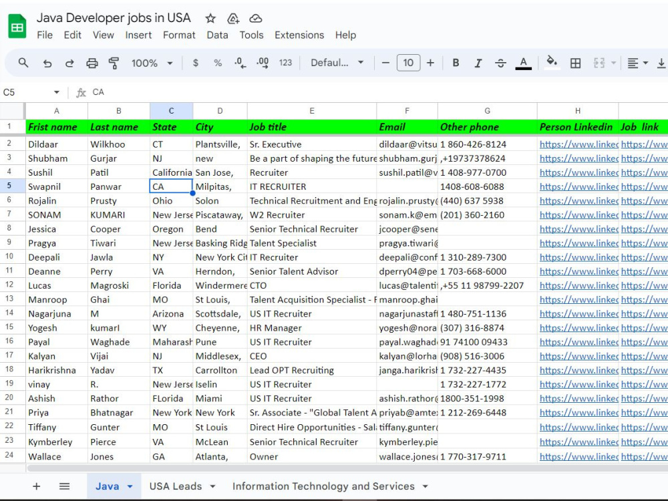Click the select-all corner box
Viewport: 668px width, 501px height.
tap(12, 111)
